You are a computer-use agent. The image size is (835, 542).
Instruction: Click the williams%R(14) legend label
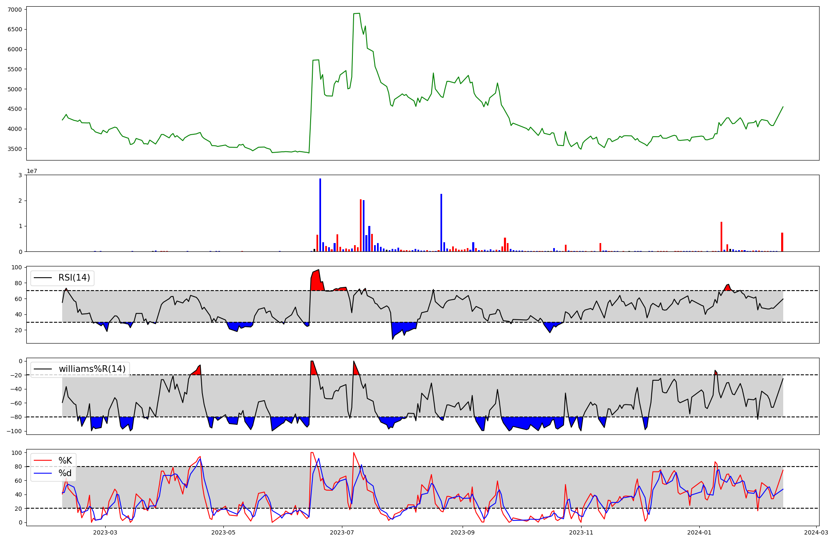click(x=92, y=369)
